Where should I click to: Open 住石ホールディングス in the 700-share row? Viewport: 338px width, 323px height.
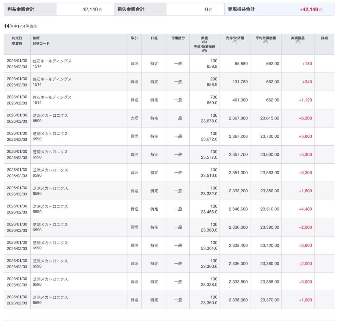tap(52, 97)
